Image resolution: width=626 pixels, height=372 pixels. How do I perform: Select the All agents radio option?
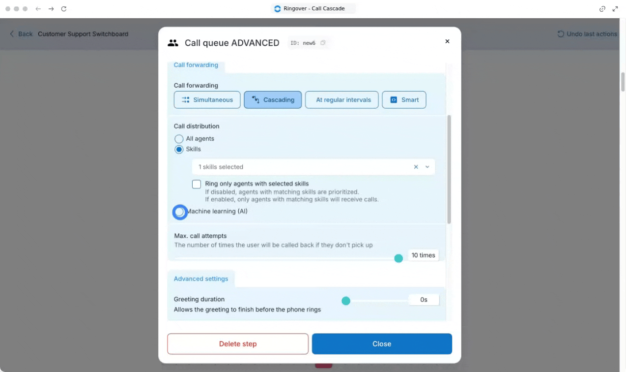tap(179, 139)
